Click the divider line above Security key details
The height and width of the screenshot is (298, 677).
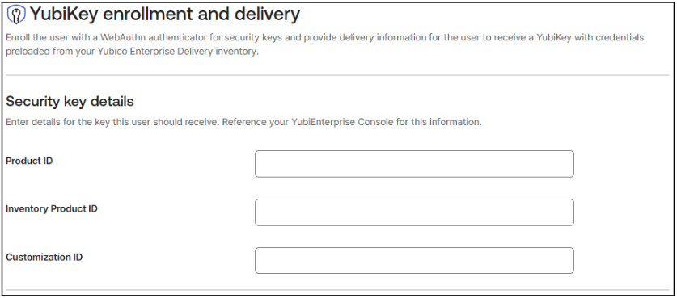click(x=337, y=75)
